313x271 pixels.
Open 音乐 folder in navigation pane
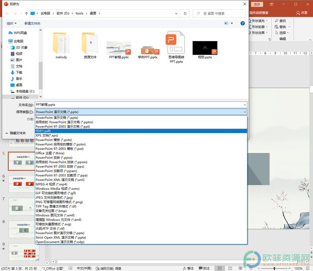(16, 79)
